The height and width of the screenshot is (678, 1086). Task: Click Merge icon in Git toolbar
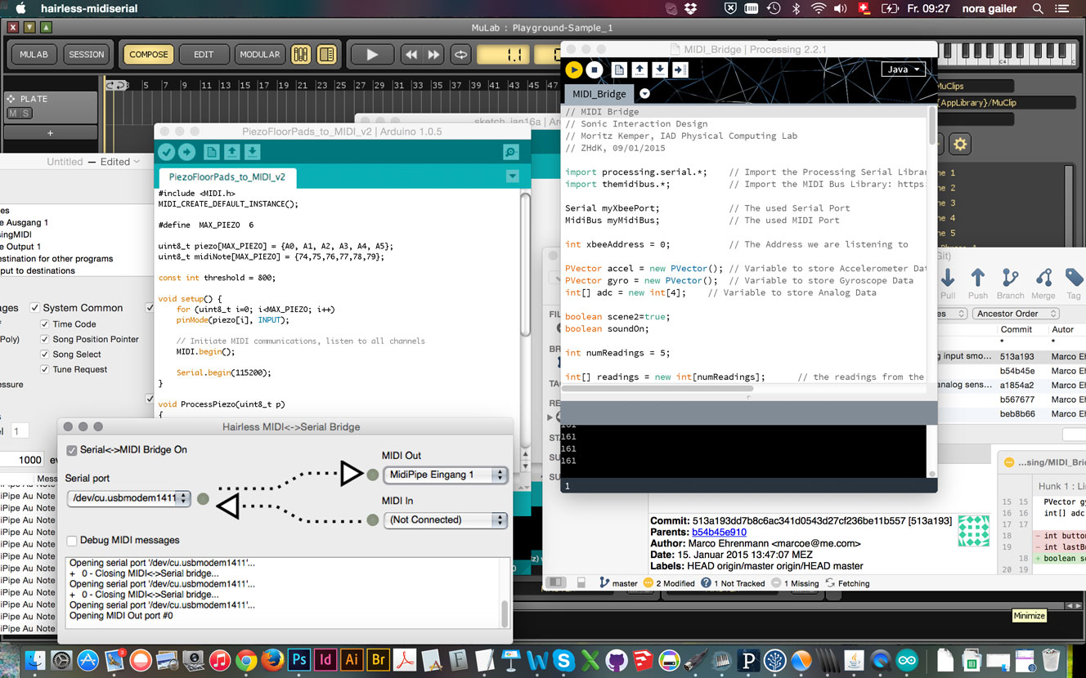pos(1043,284)
